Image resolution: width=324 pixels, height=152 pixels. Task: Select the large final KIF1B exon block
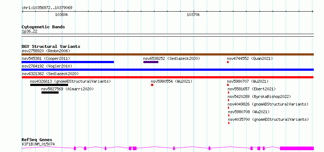click(x=297, y=148)
